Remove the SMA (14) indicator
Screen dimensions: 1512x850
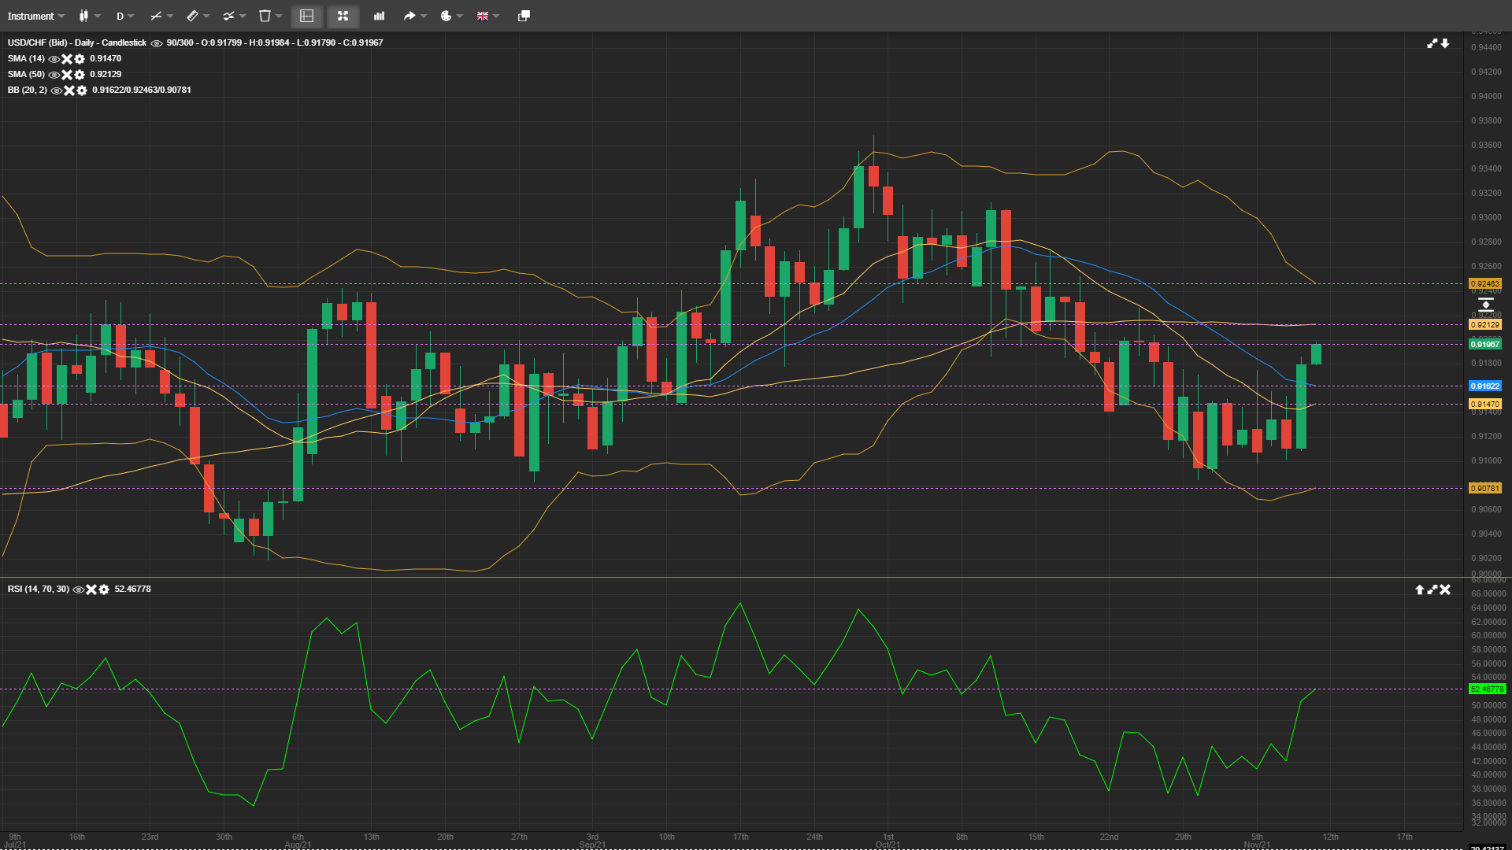point(67,59)
